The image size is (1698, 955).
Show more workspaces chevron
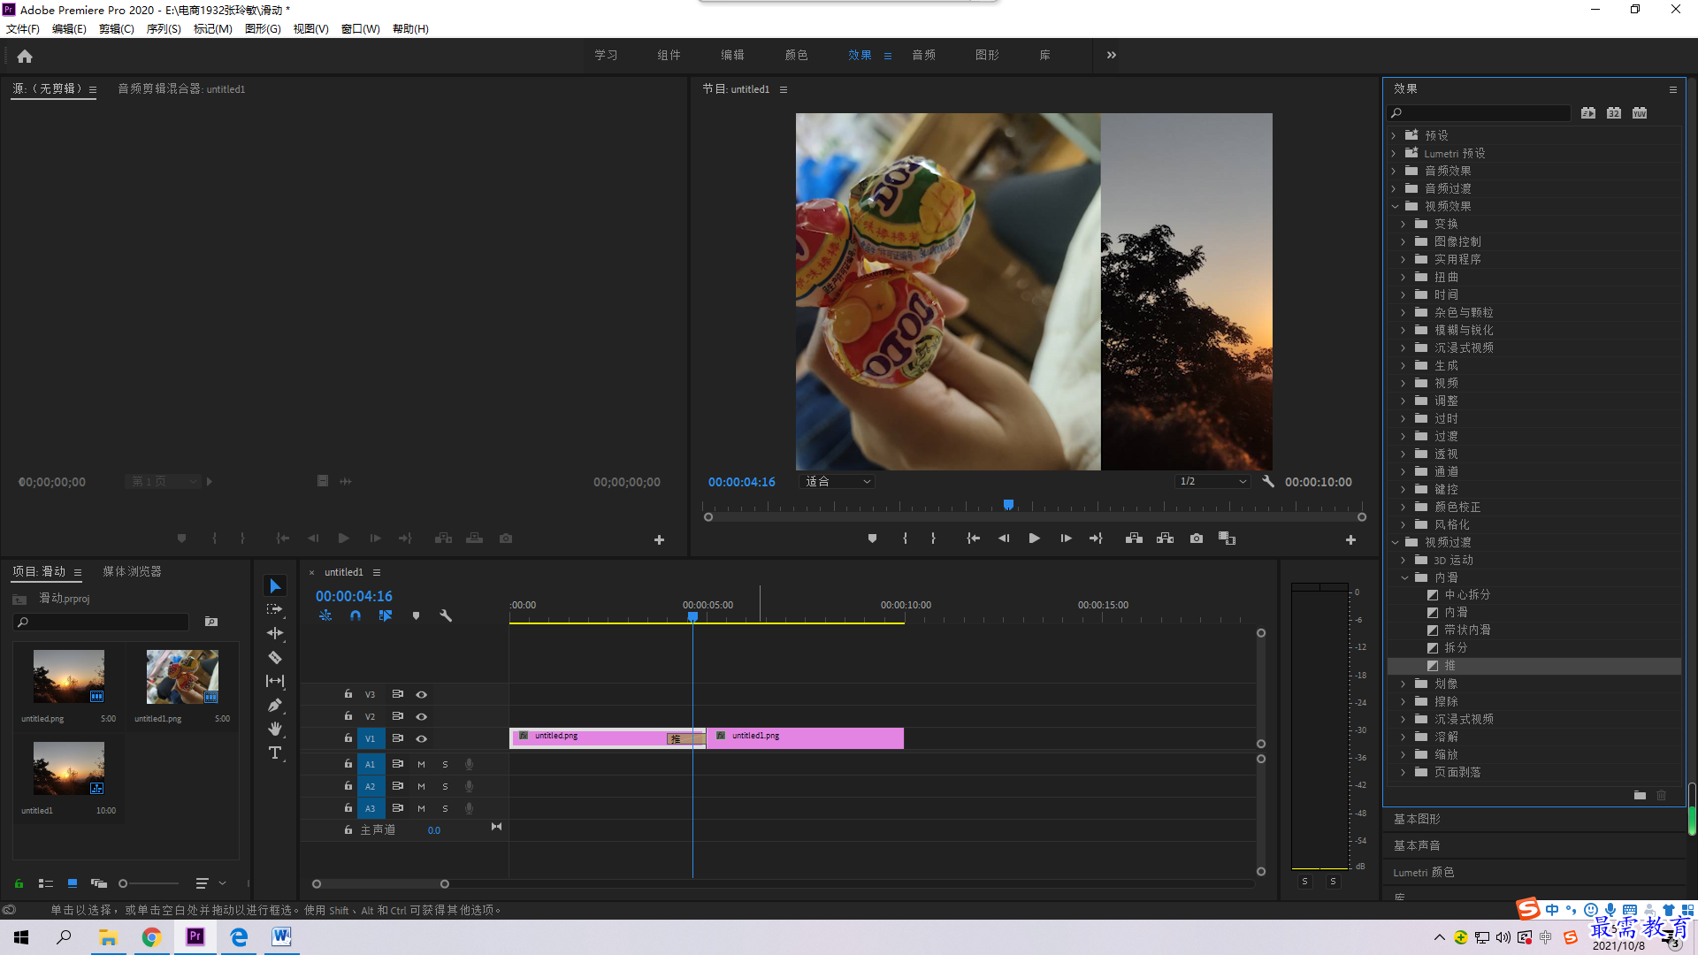pos(1112,55)
